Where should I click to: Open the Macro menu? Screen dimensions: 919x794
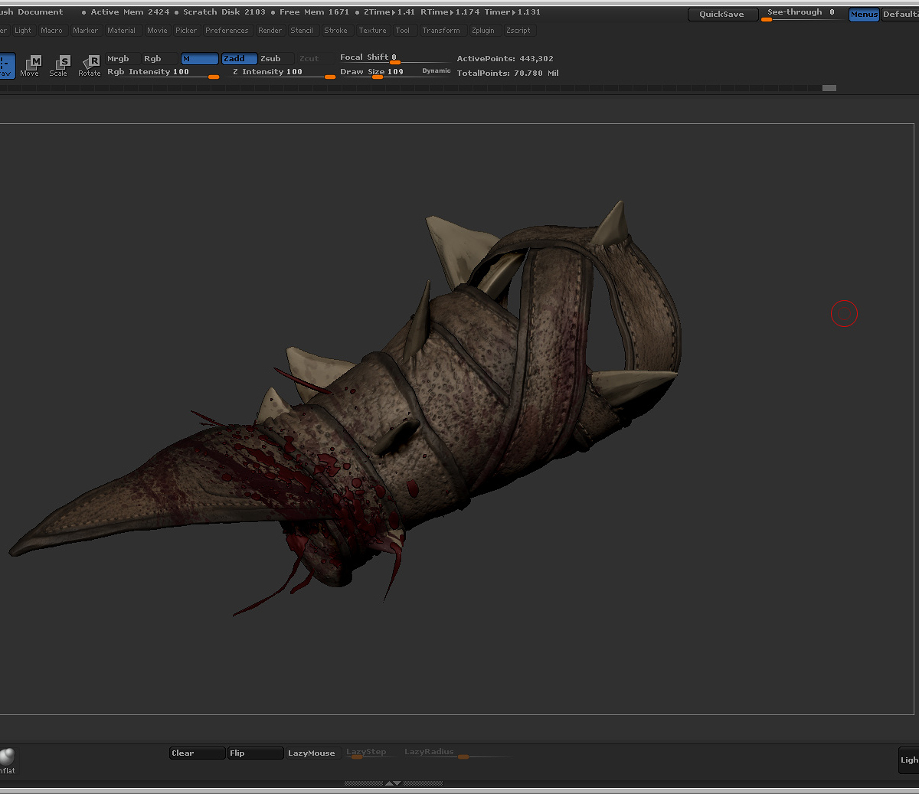[52, 31]
